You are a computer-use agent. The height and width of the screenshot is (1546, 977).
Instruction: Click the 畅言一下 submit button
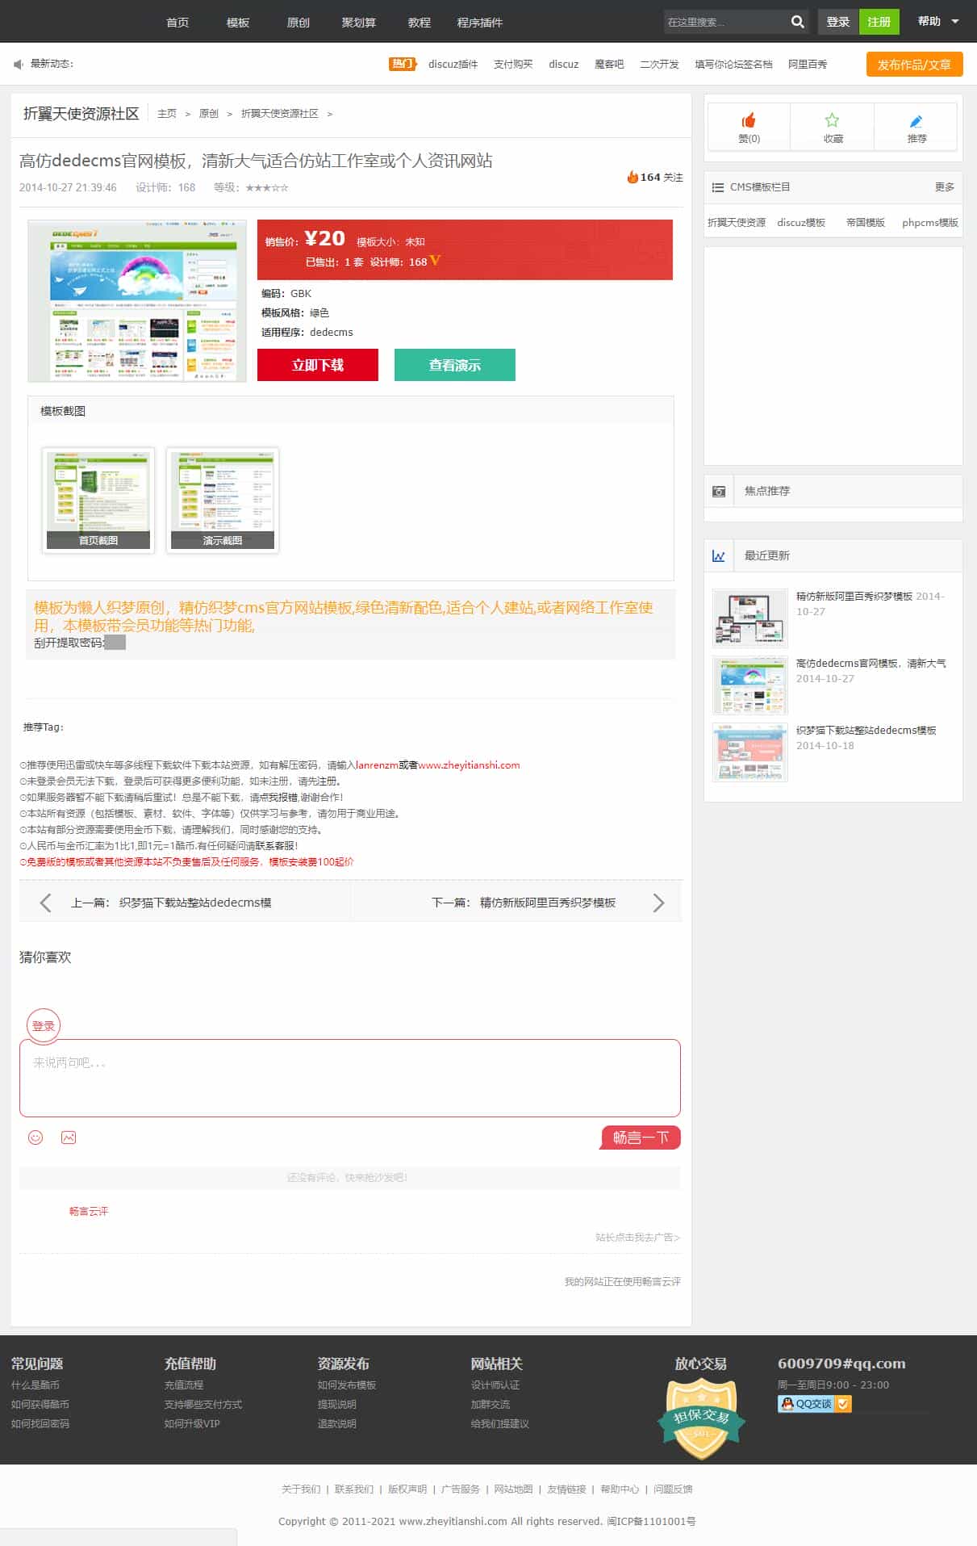point(641,1138)
